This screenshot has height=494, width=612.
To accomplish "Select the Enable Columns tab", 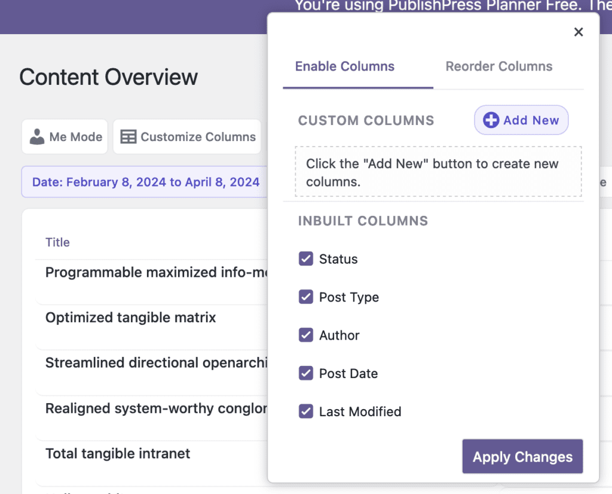I will click(x=344, y=66).
